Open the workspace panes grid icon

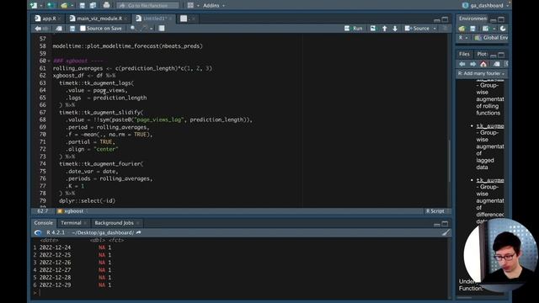coord(190,5)
